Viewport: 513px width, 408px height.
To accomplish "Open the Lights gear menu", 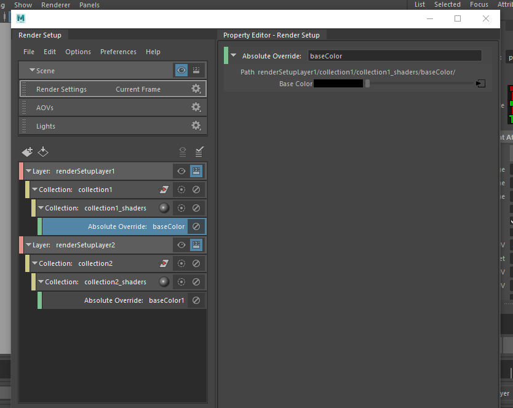I will [196, 126].
